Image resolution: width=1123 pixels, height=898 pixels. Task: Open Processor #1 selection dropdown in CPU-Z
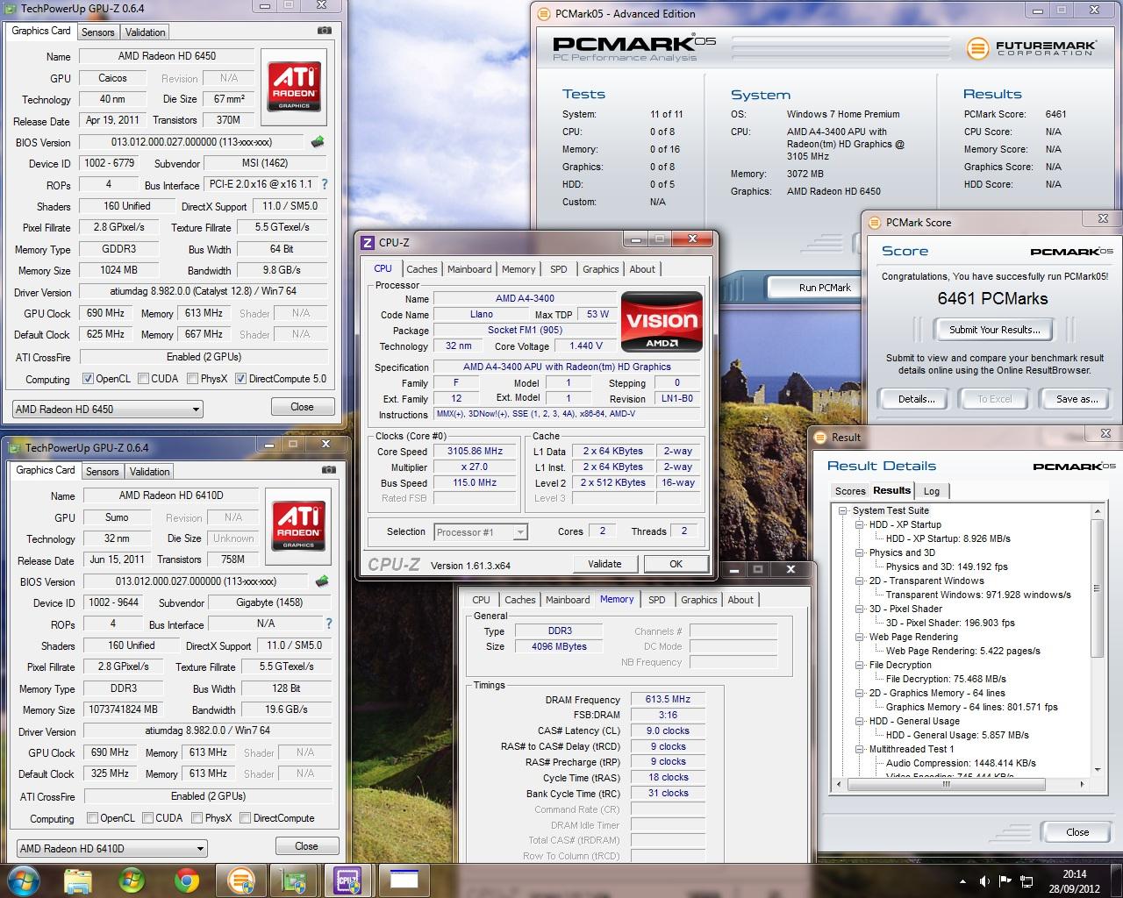point(480,531)
